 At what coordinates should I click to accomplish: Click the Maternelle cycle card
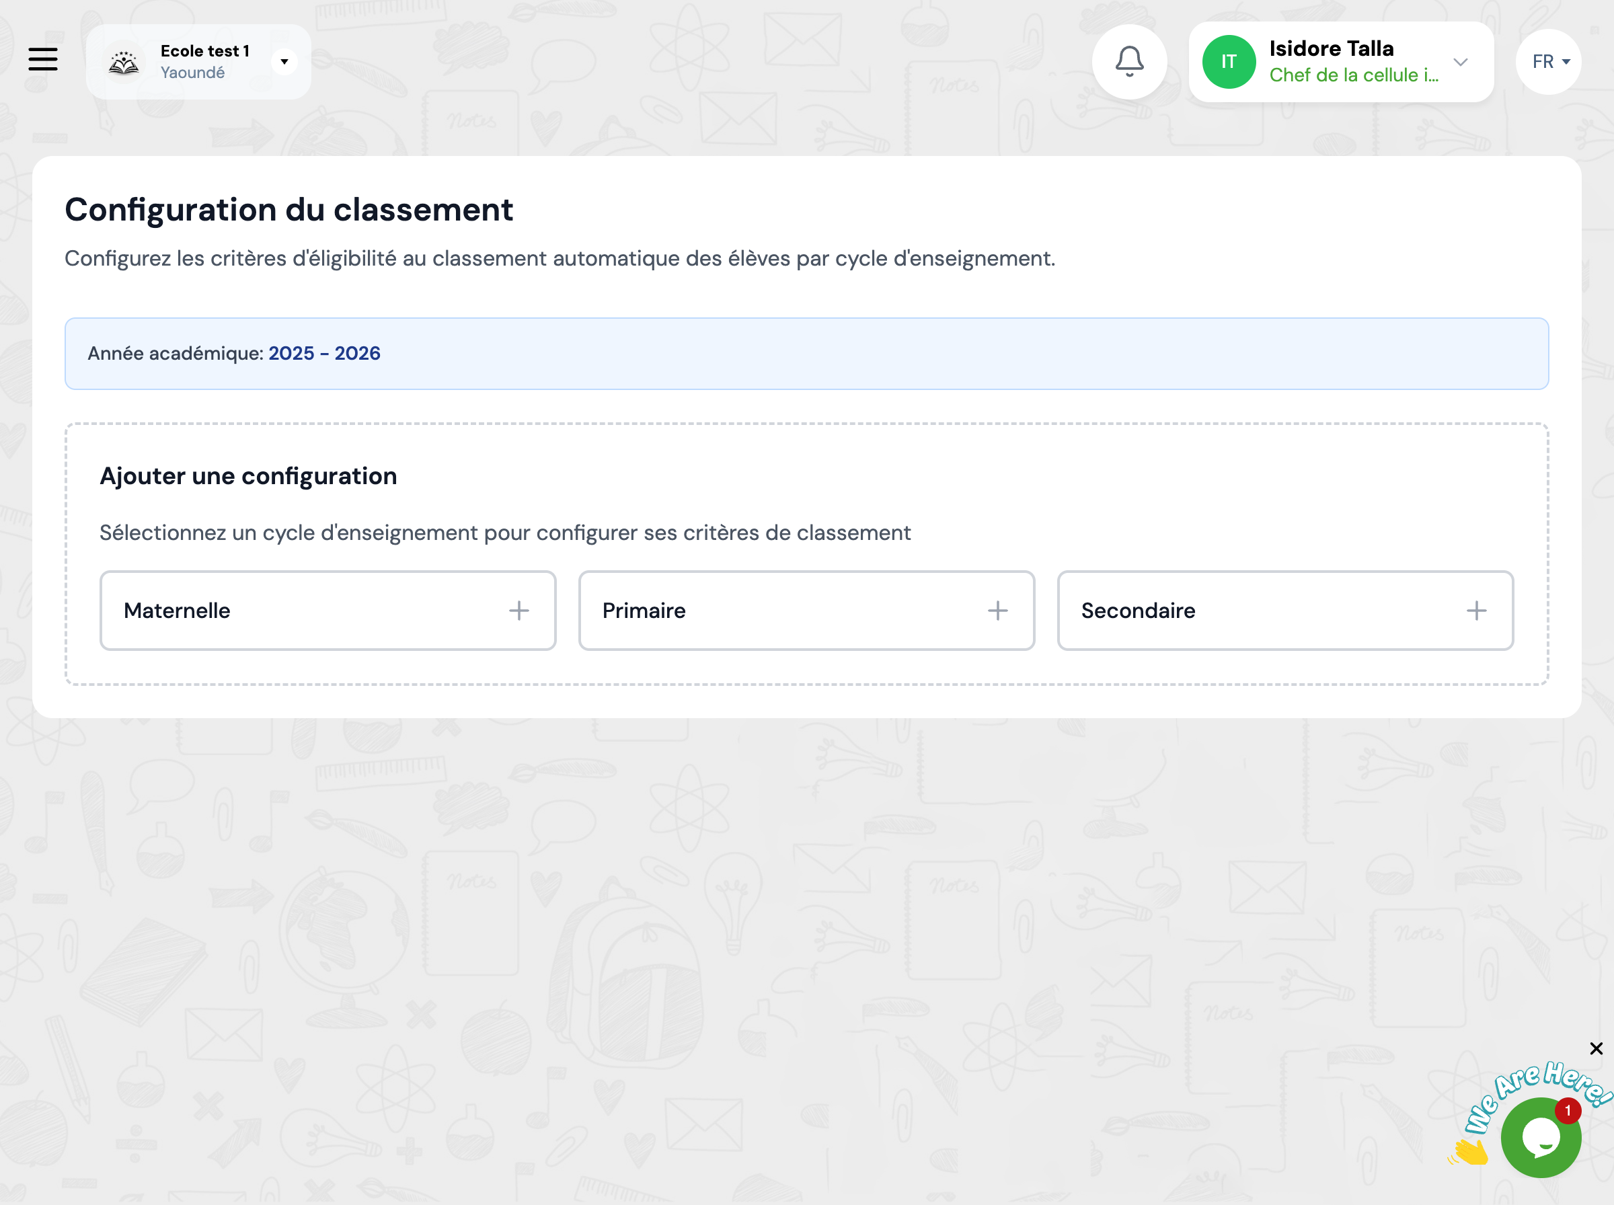328,610
